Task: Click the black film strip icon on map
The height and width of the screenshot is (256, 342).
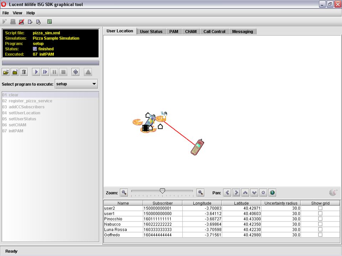Action: (145, 128)
